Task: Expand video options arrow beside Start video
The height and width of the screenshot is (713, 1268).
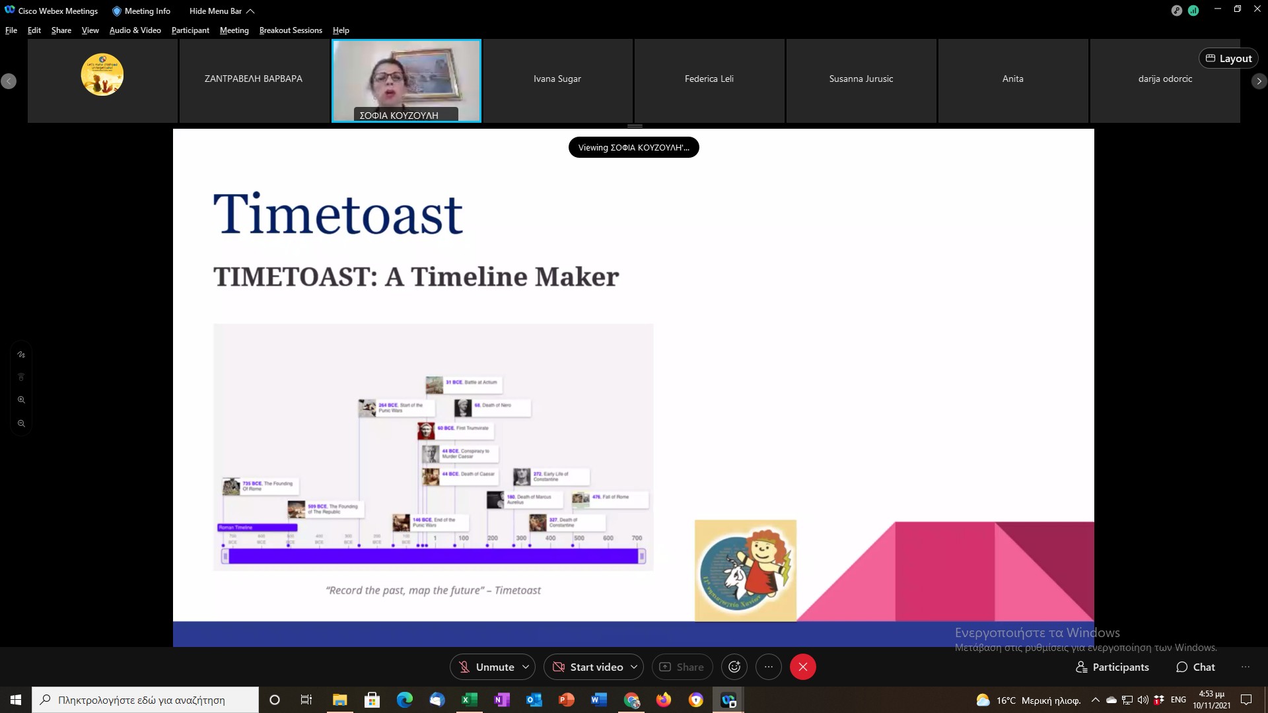Action: click(x=634, y=667)
